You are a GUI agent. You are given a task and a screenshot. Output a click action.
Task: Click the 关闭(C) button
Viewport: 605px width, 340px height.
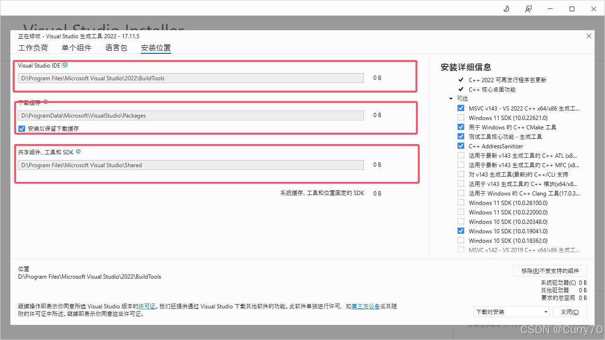coord(569,312)
